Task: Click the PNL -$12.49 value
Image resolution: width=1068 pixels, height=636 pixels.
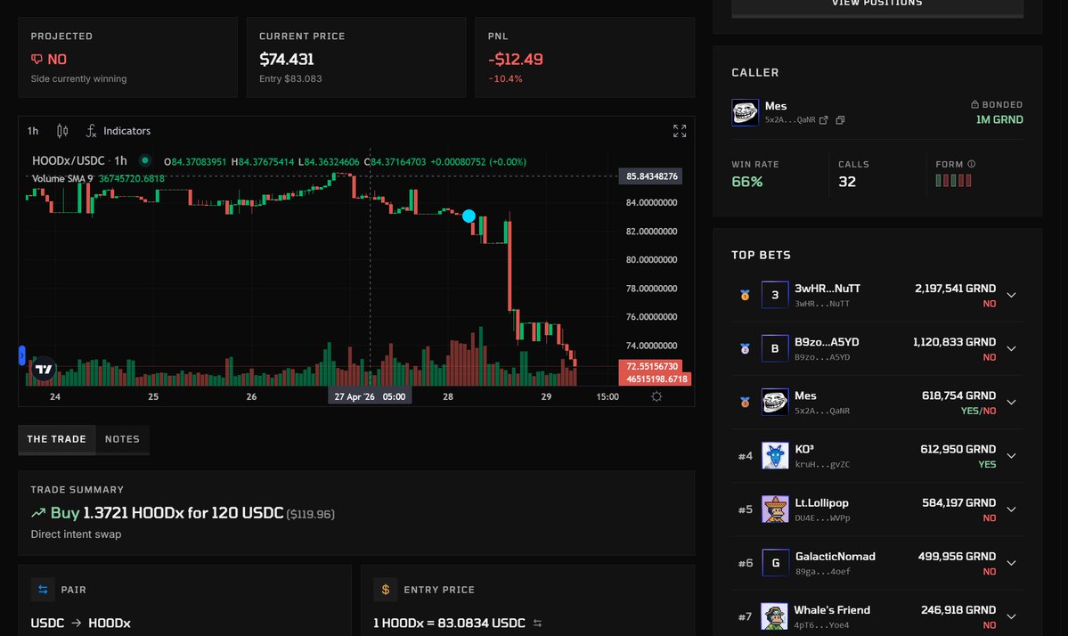Action: 516,60
